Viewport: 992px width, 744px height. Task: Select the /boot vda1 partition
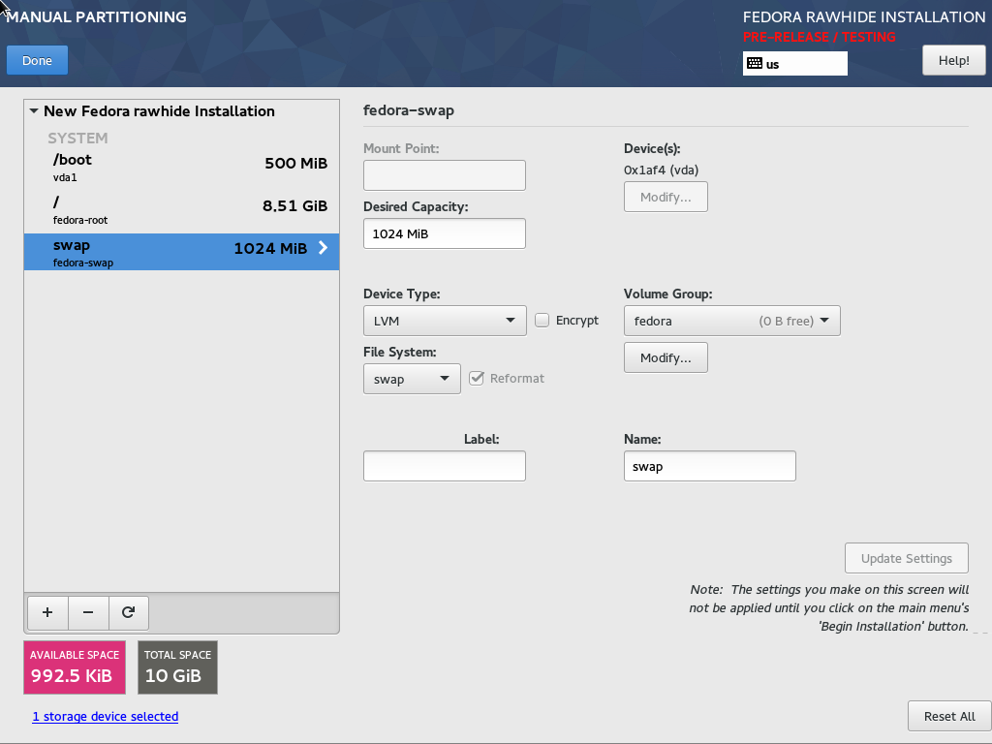tap(181, 167)
